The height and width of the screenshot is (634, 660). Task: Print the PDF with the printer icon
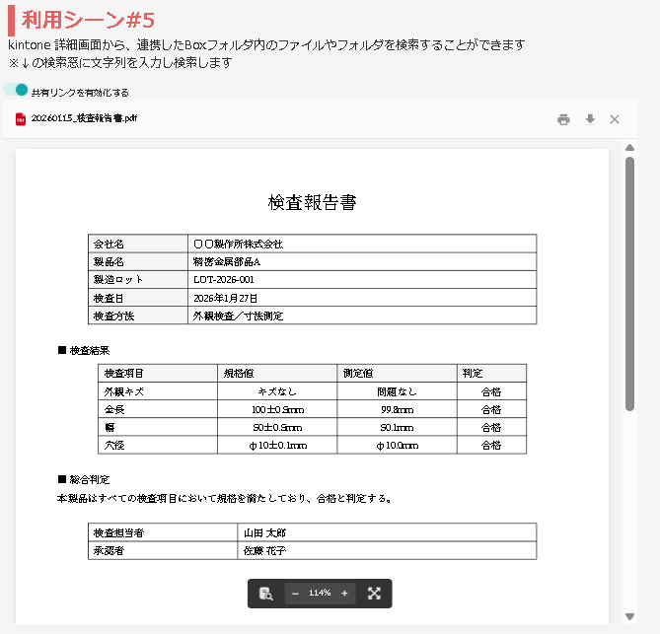click(563, 119)
